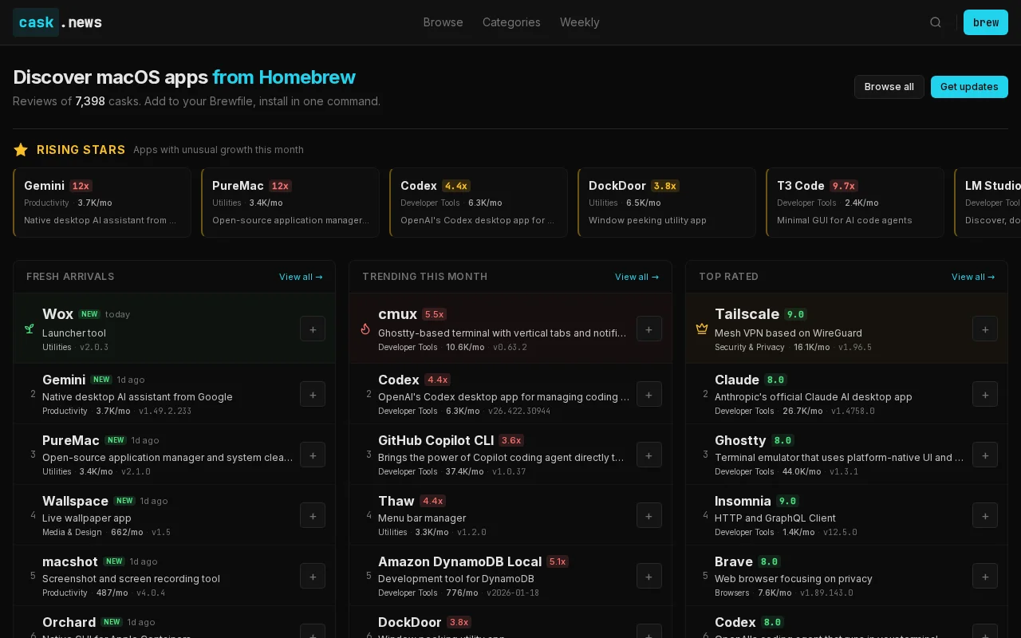Click the '7,398' casks count

coord(90,101)
